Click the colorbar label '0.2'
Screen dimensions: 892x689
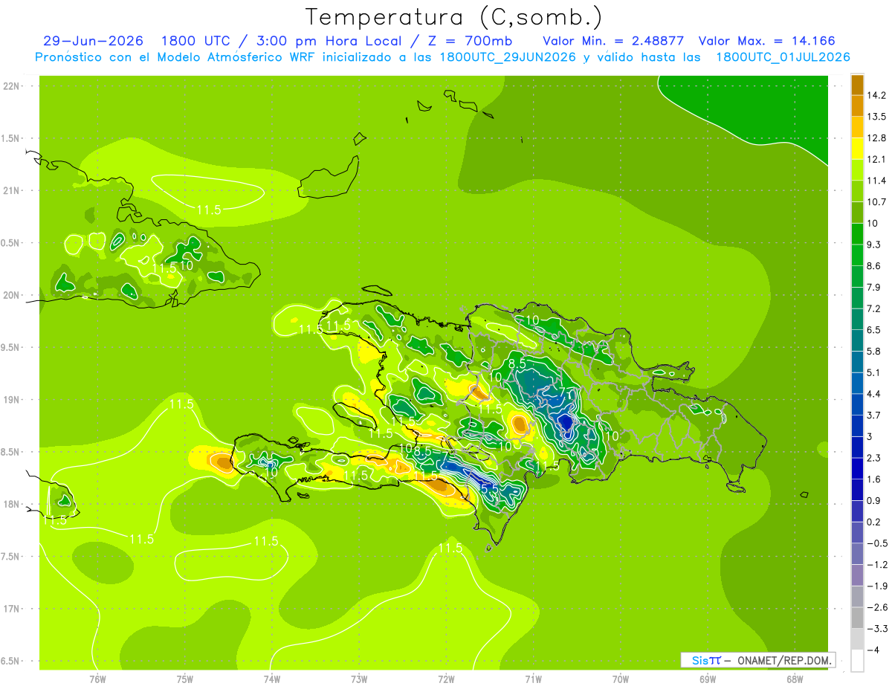[874, 522]
